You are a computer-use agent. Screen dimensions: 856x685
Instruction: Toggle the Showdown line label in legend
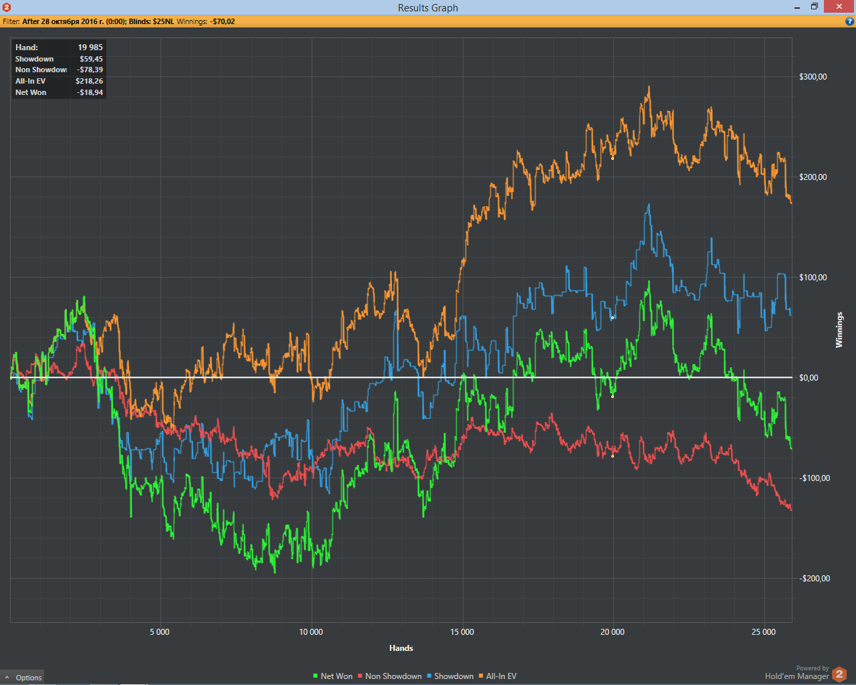[454, 676]
